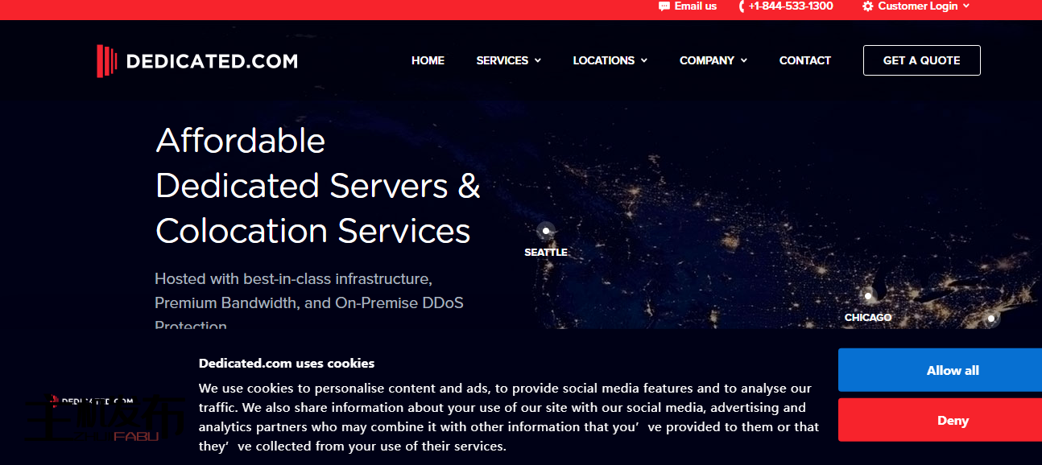Click the phone handset icon in top bar
The image size is (1042, 465).
point(741,6)
